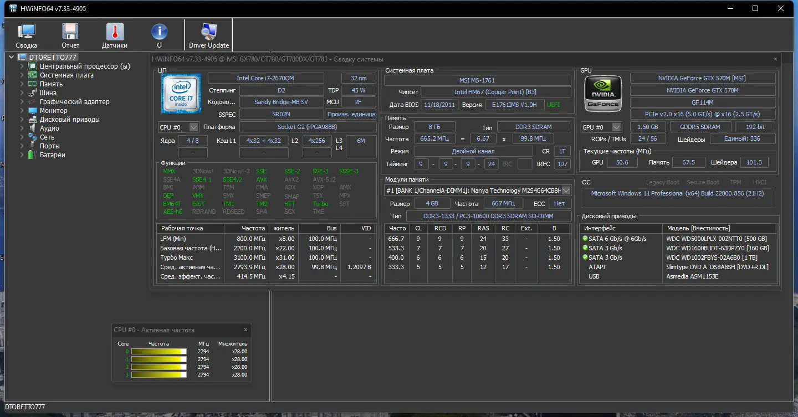Select the 333.3 memory timing row
798x417 pixels.
[477, 267]
